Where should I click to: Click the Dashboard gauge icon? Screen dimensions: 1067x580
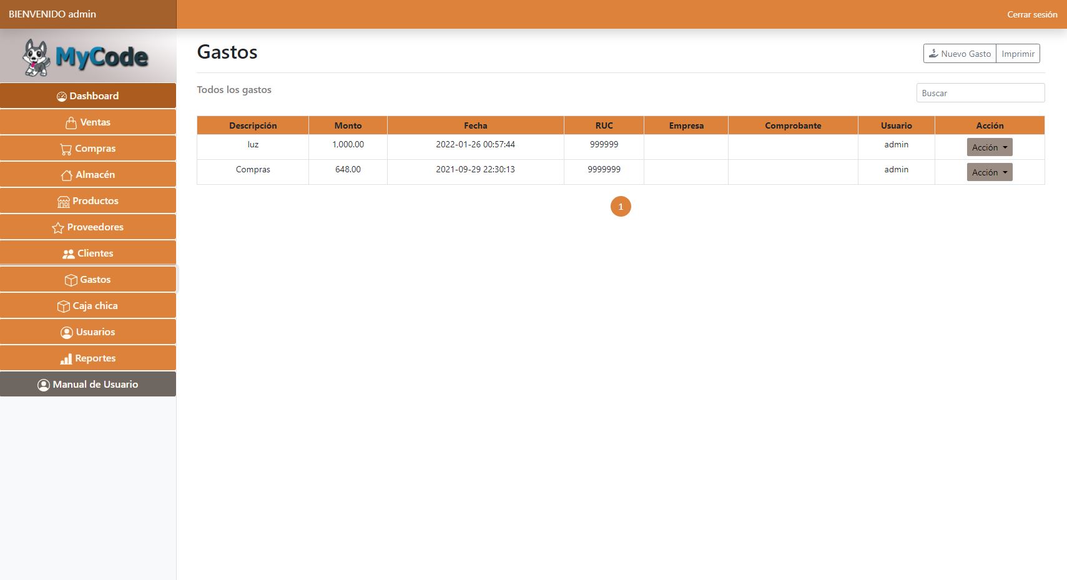pyautogui.click(x=62, y=96)
